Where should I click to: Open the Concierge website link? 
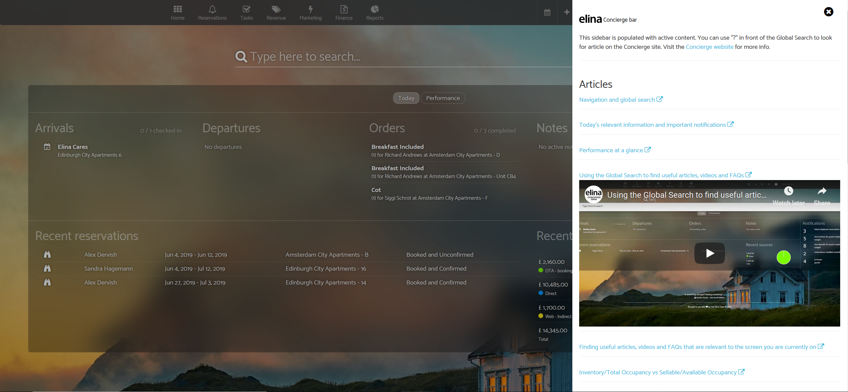(x=709, y=47)
